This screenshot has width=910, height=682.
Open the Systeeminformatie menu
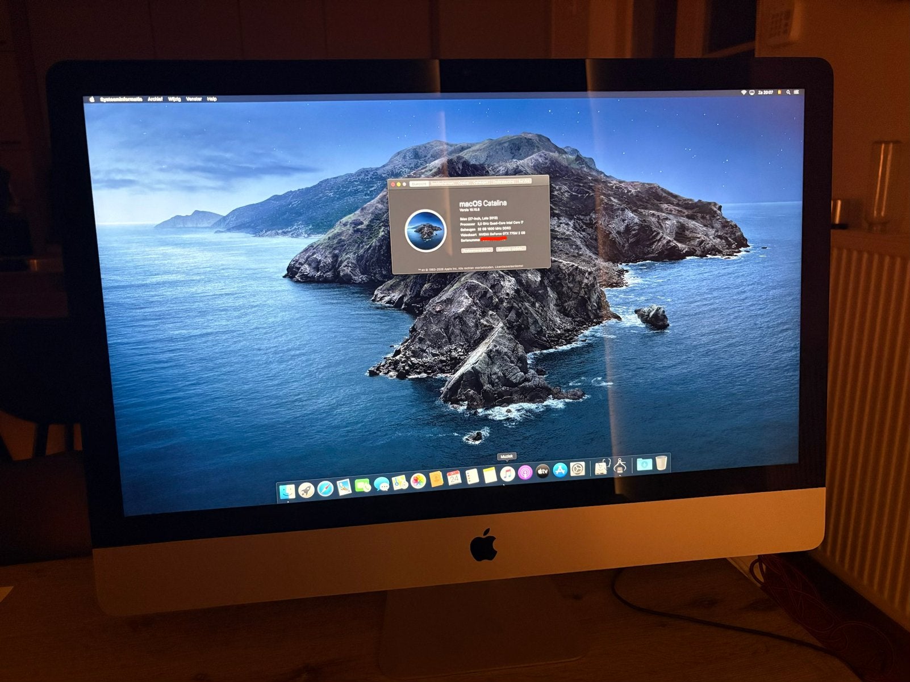(x=121, y=99)
